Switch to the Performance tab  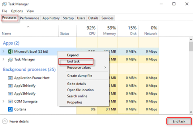click(29, 18)
